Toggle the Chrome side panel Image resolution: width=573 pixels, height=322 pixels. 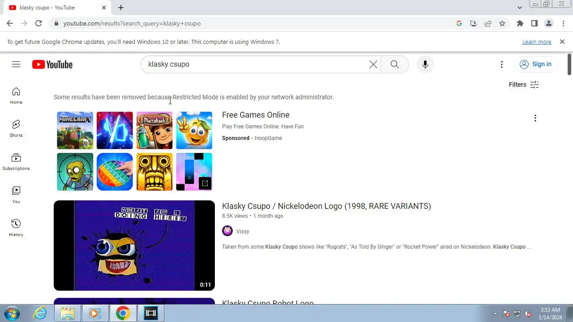[534, 23]
